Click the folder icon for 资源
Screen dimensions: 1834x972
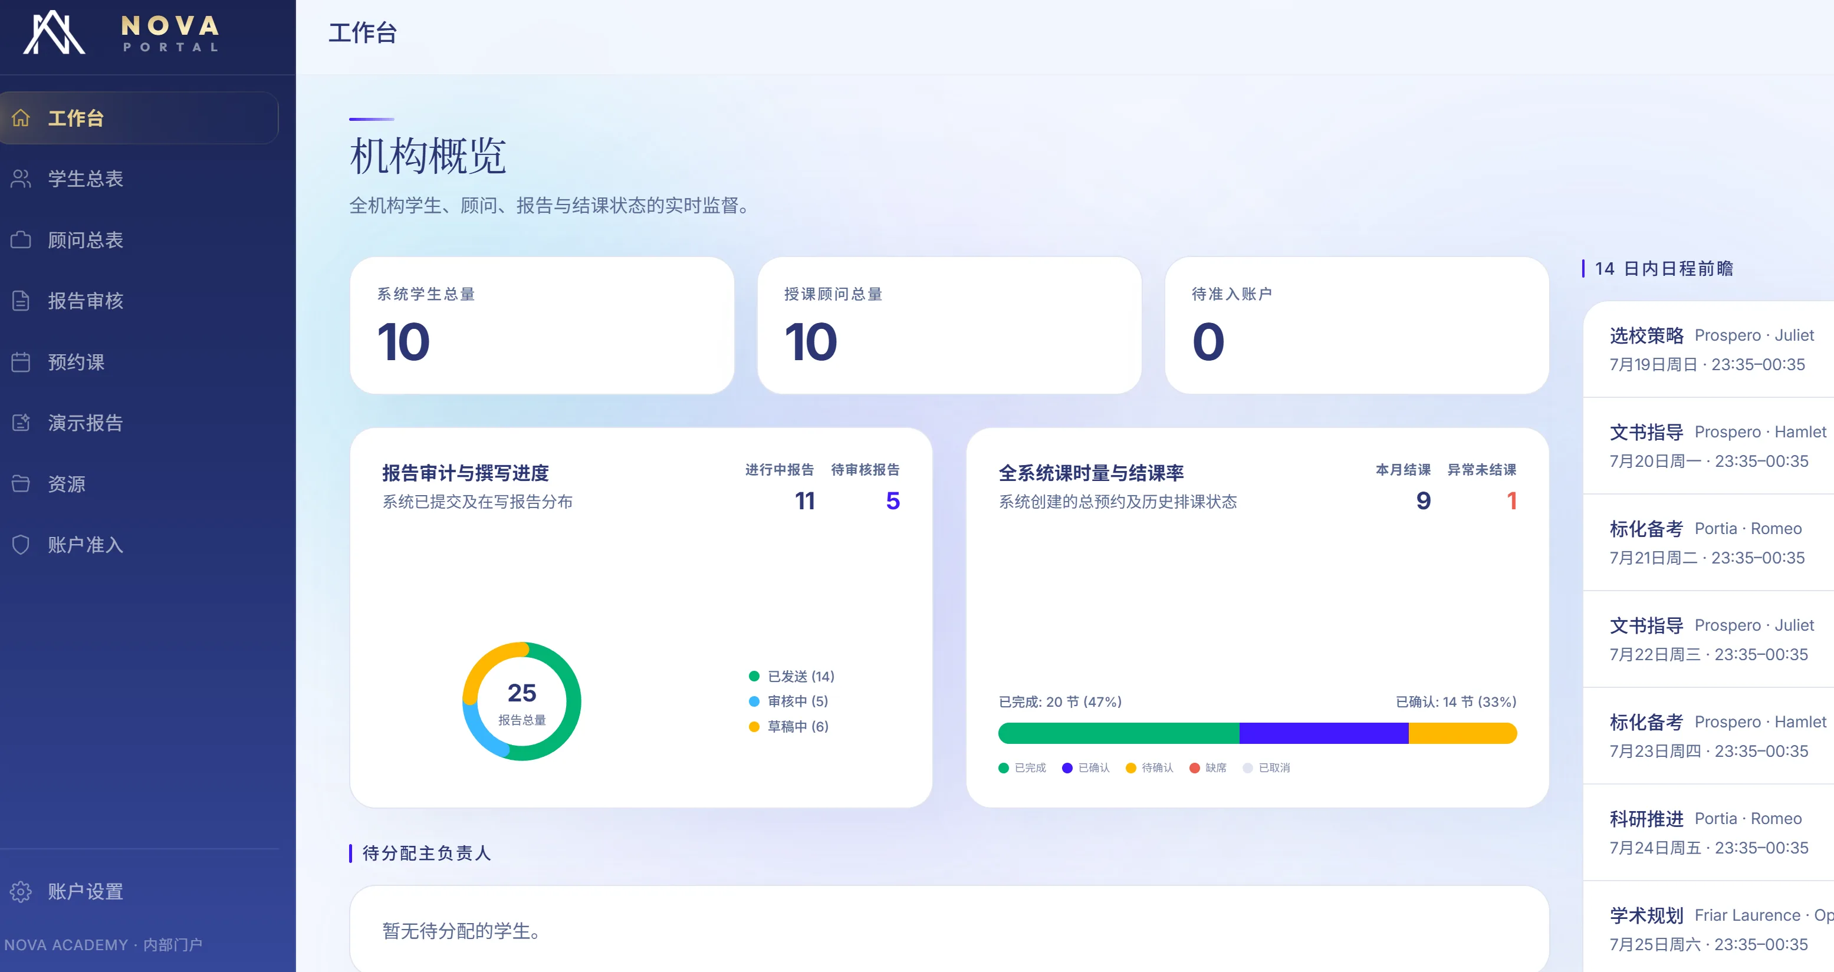point(21,484)
